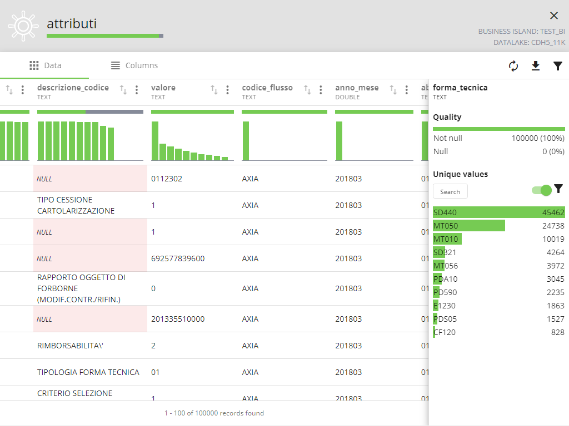
Task: Click the refresh data icon
Action: (513, 66)
